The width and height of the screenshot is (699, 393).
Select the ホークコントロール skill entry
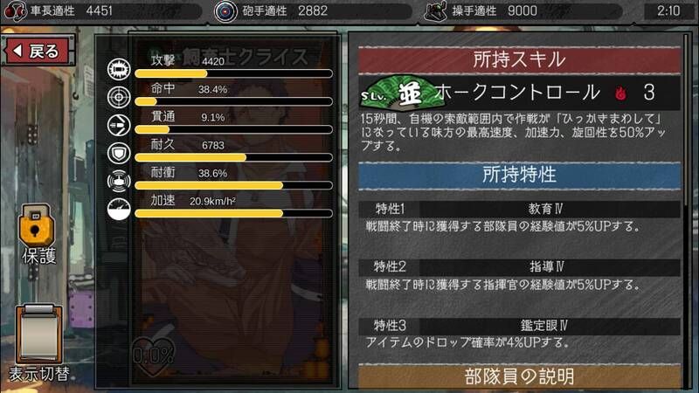pyautogui.click(x=519, y=93)
